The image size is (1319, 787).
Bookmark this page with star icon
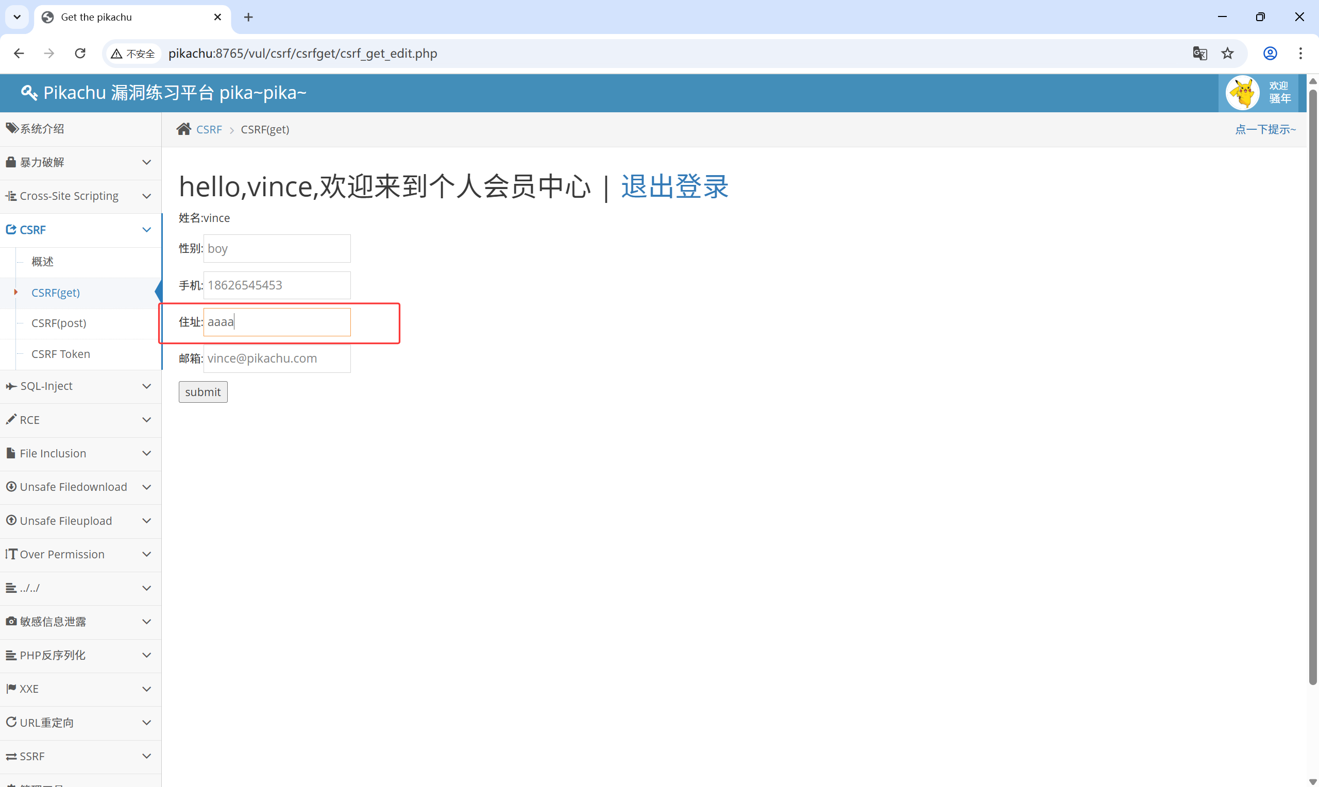click(x=1227, y=54)
